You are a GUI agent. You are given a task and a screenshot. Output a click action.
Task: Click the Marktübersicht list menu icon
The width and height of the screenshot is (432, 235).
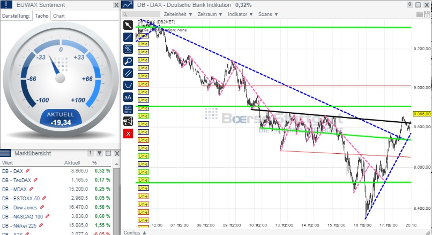coord(5,153)
